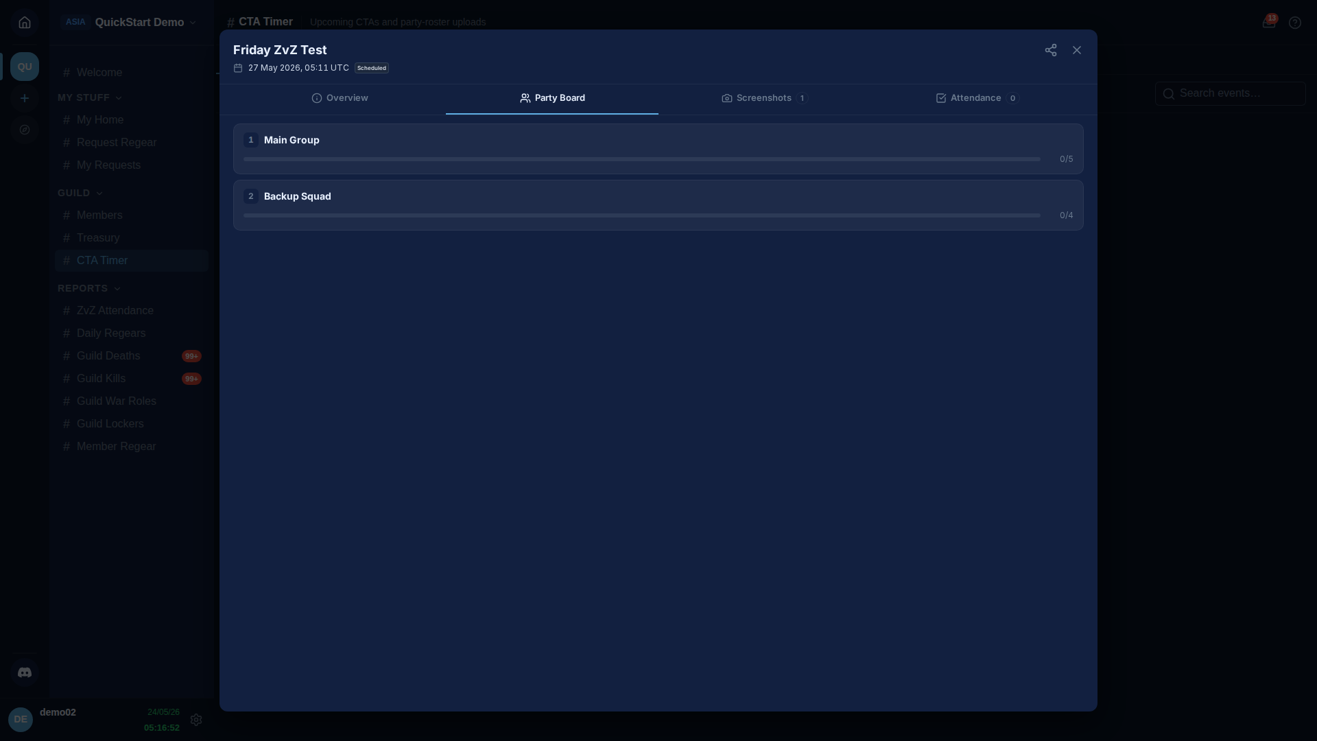Open the Main Group party row
This screenshot has height=741, width=1317.
(658, 149)
